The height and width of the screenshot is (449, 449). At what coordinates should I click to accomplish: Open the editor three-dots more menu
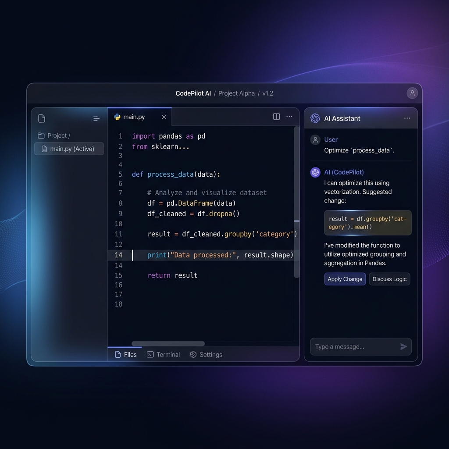289,117
